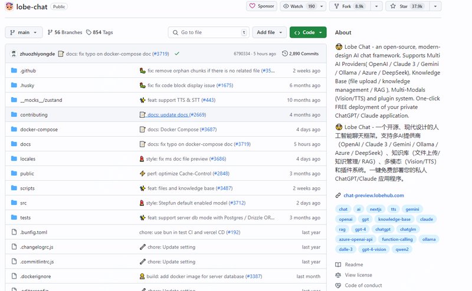Click the src folder icon
472x291 pixels.
click(x=14, y=203)
